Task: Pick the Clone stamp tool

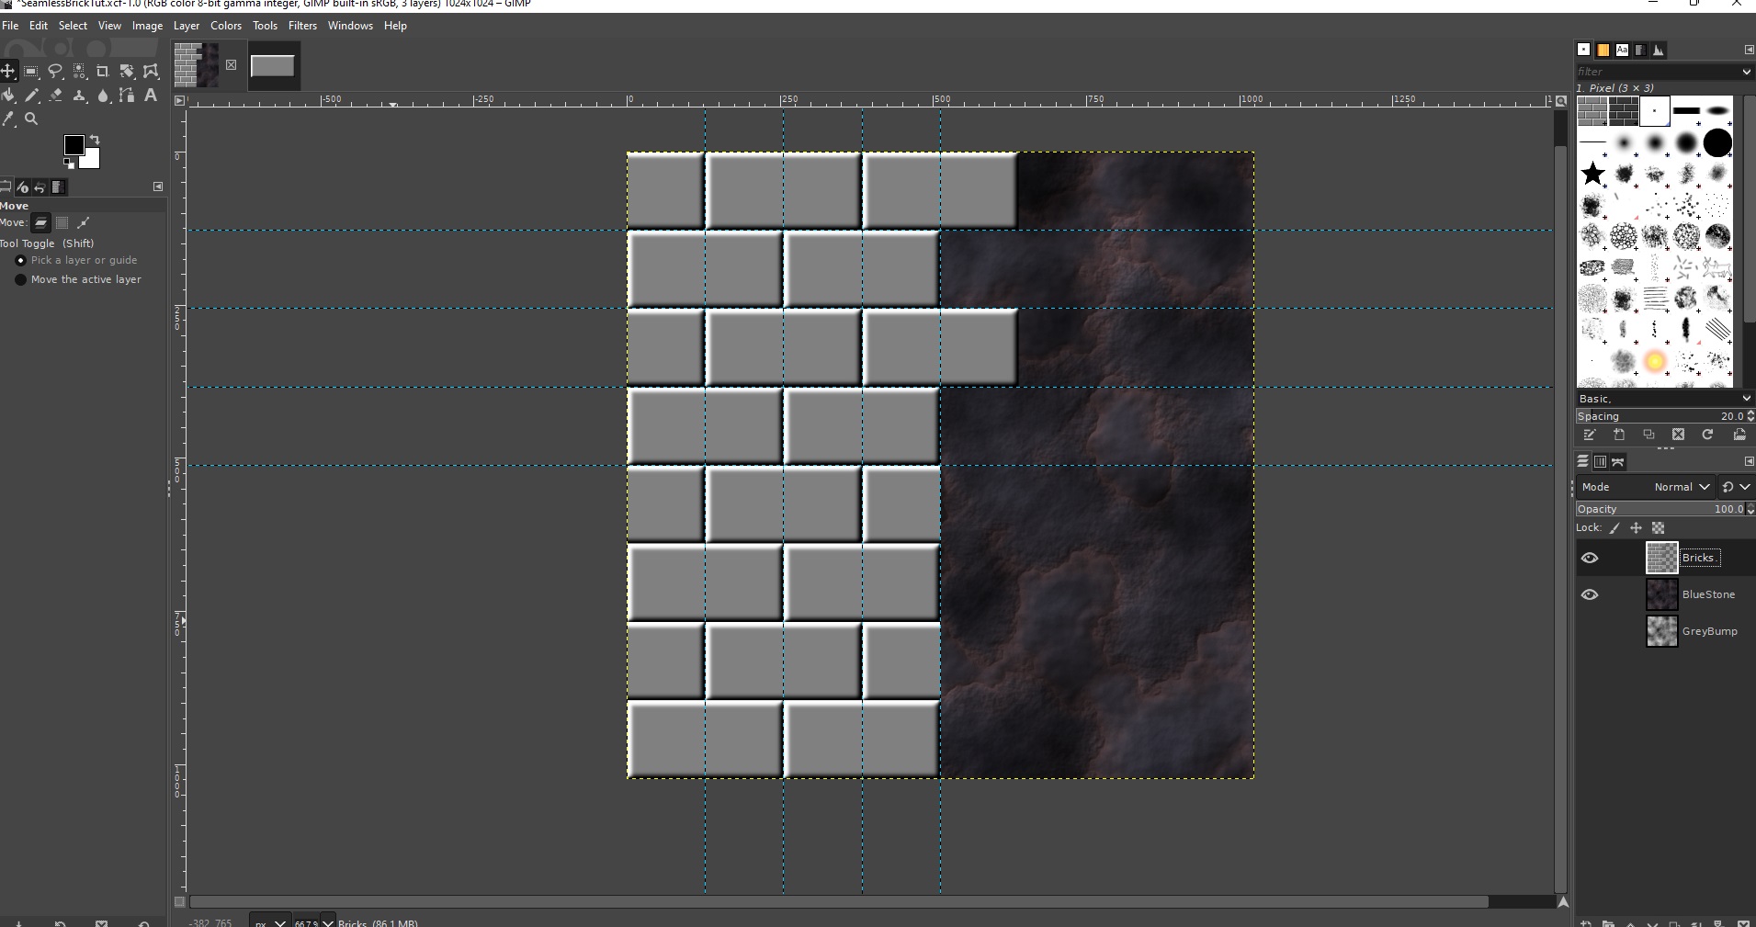Action: coord(80,96)
